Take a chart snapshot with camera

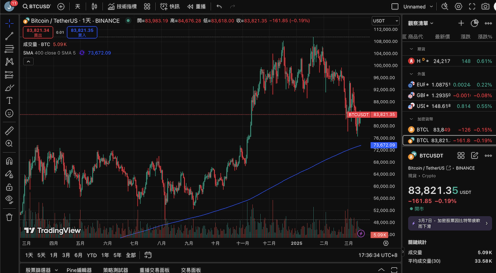(485, 7)
